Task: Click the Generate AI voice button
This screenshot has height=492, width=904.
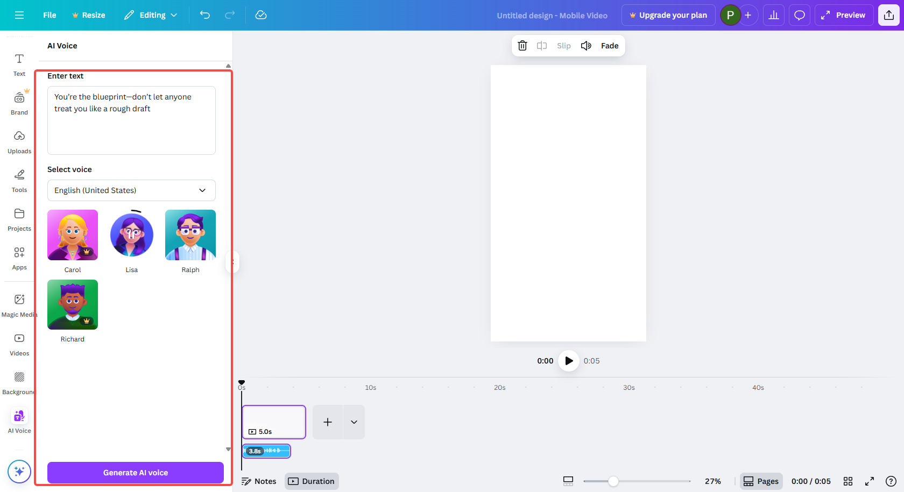Action: point(135,473)
